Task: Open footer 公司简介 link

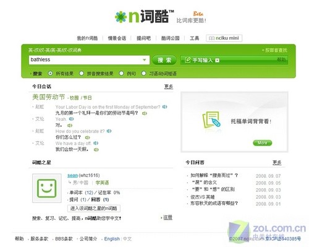Action: pos(88,239)
